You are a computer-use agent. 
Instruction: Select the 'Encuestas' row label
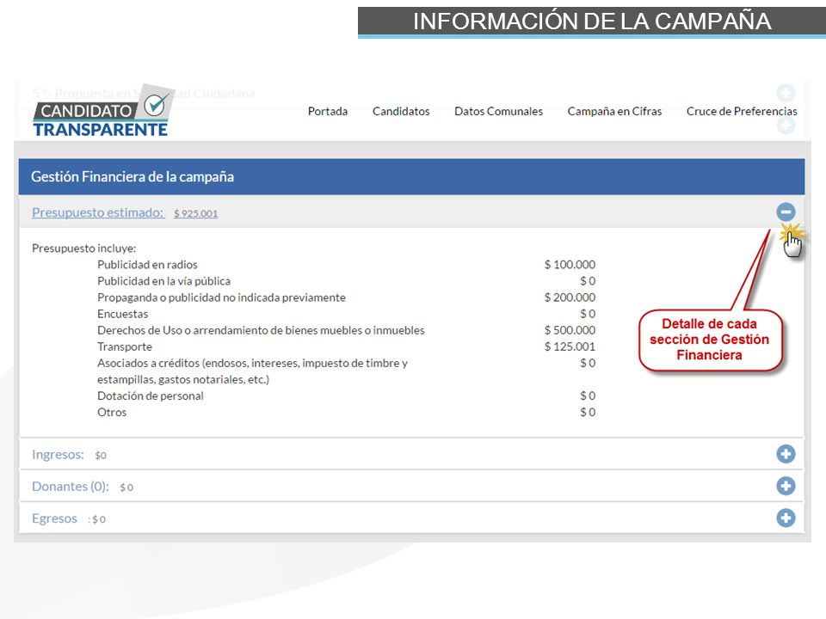(x=123, y=314)
